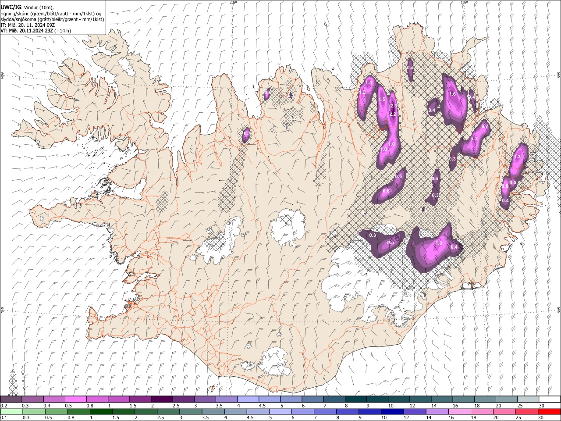Click the pale grey top swatch between 25 and 30
Viewport: 561px width, 421px height.
(x=528, y=399)
